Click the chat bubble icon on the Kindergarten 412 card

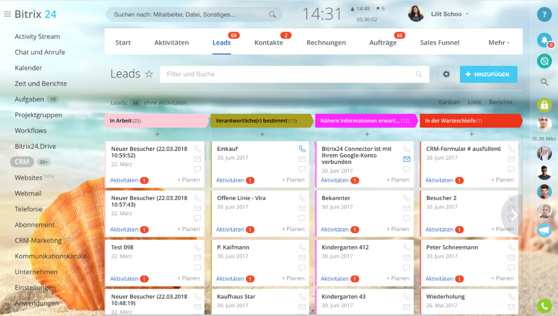coord(407,268)
